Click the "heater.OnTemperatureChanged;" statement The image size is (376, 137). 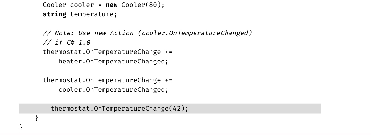pos(113,62)
